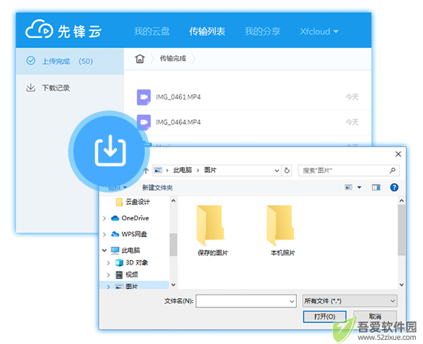Refresh the folder view
Viewport: 423px width, 344px height.
[287, 171]
